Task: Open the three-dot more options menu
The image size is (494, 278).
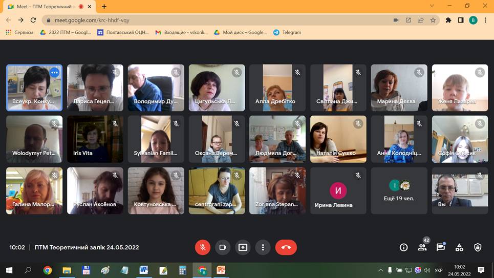Action: pos(263,247)
